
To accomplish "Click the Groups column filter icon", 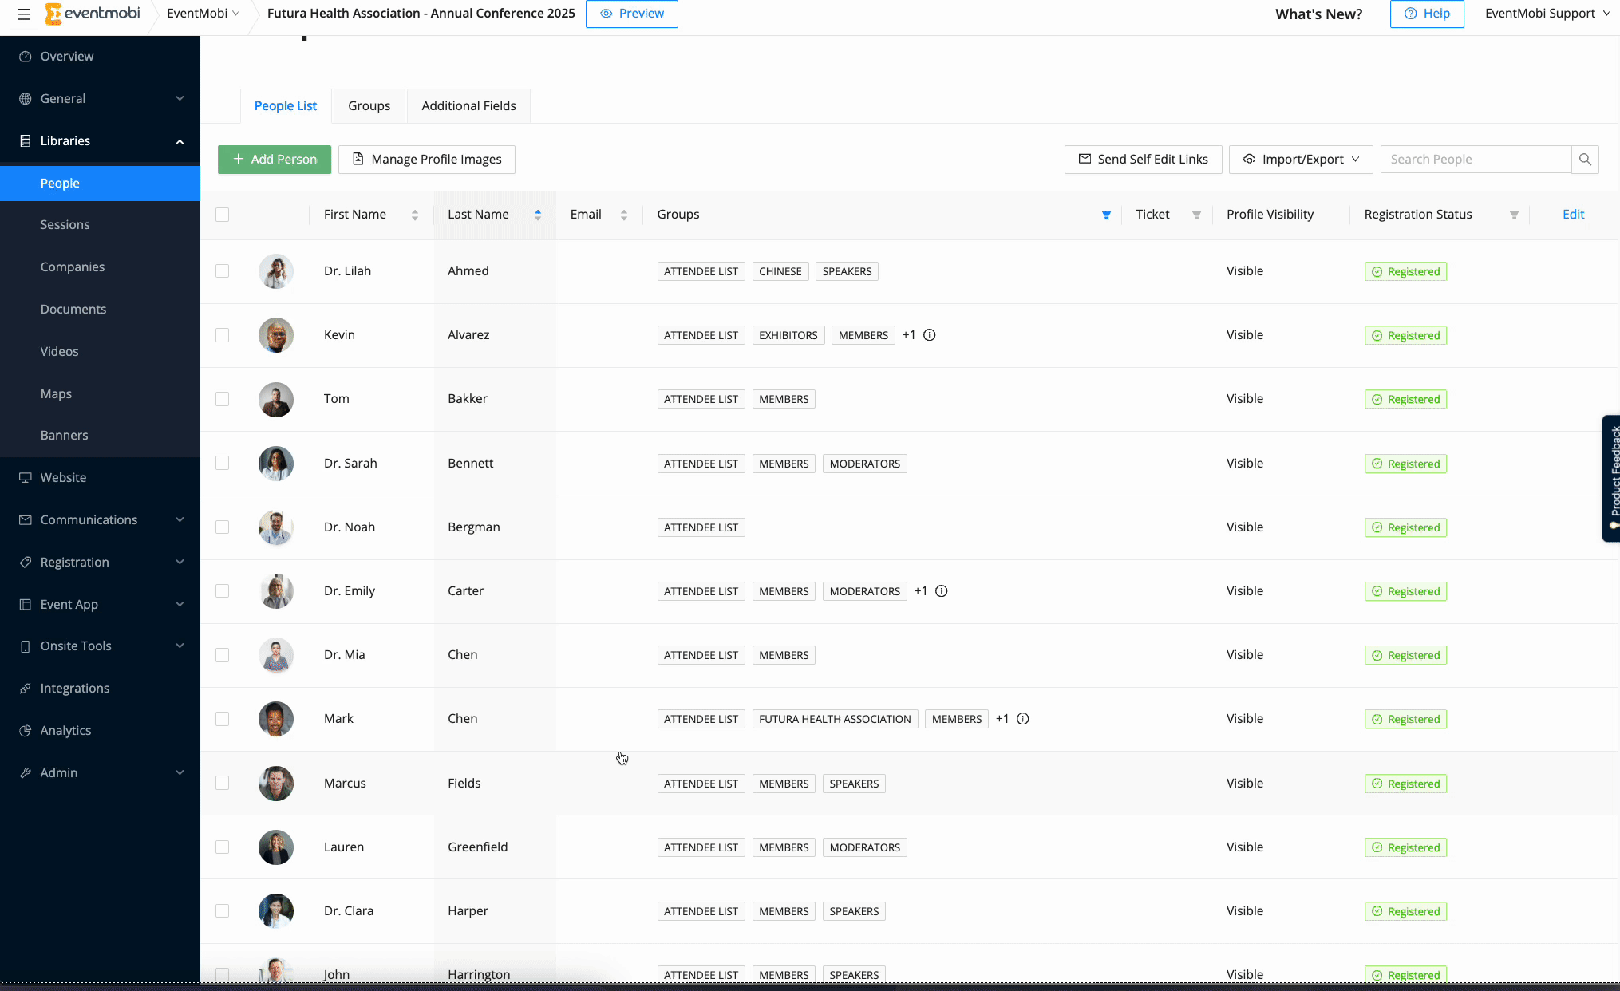I will click(1106, 215).
